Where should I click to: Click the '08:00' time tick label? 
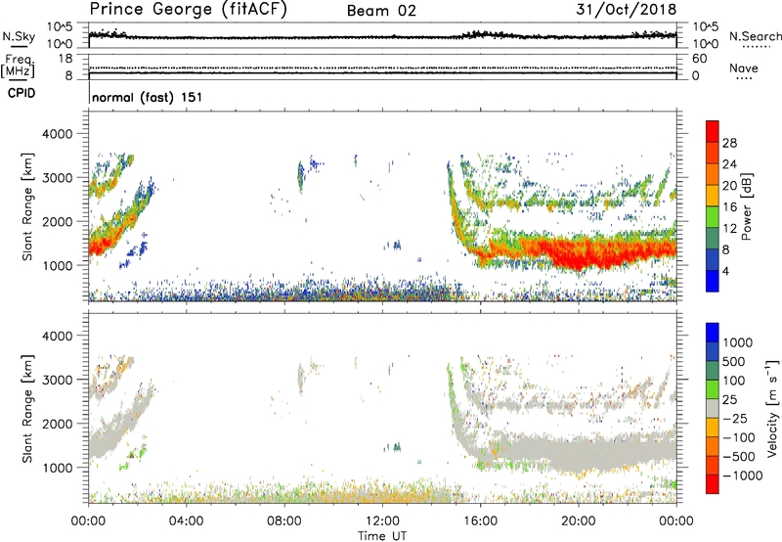[x=284, y=521]
